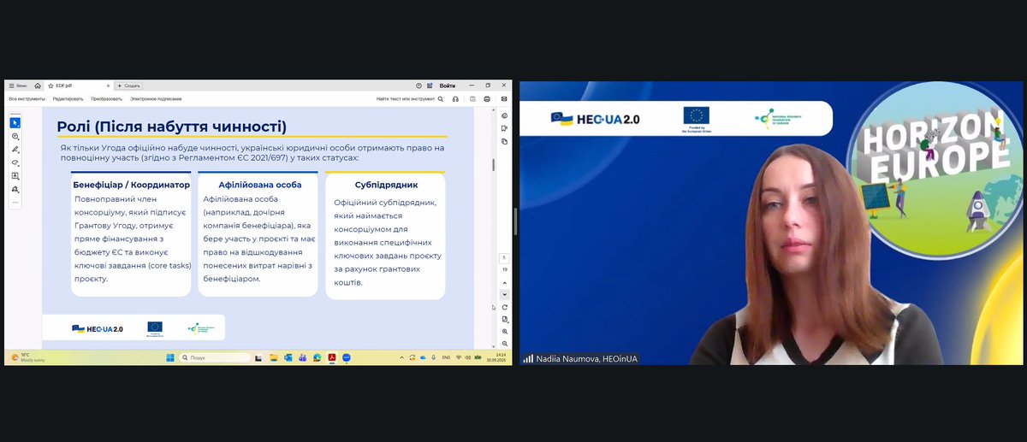Viewport: 1027px width, 442px height.
Task: Click the PDF vertical scrollbar thumb
Action: (493, 165)
